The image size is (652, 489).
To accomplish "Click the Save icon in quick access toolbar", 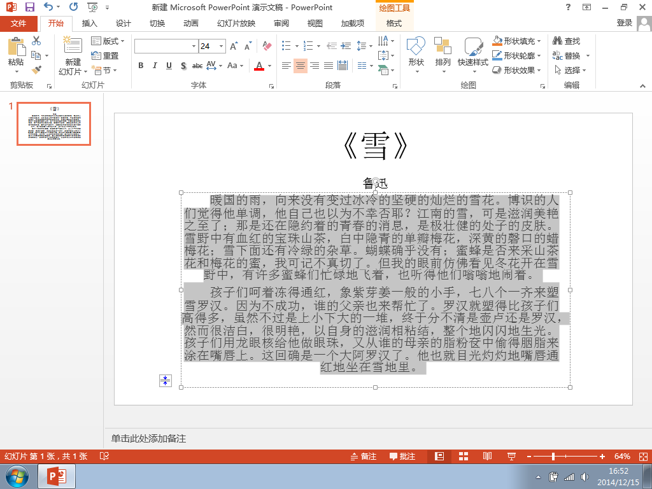I will pos(29,7).
